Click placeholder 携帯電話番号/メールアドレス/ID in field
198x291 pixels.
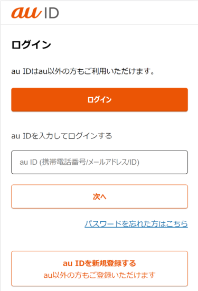click(x=89, y=162)
